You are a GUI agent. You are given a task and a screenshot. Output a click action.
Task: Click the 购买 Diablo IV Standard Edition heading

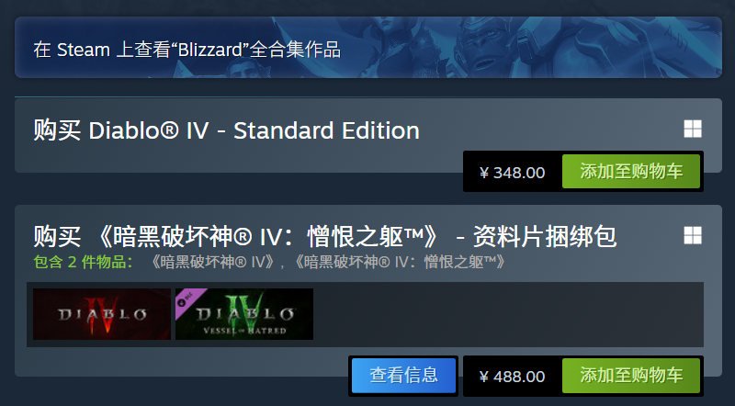226,130
